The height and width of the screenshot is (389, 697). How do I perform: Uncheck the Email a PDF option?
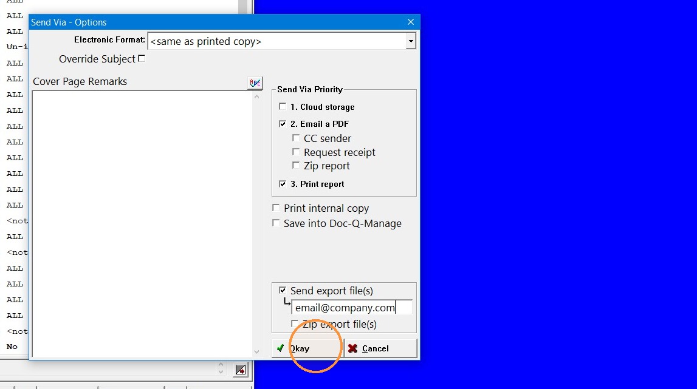(283, 123)
